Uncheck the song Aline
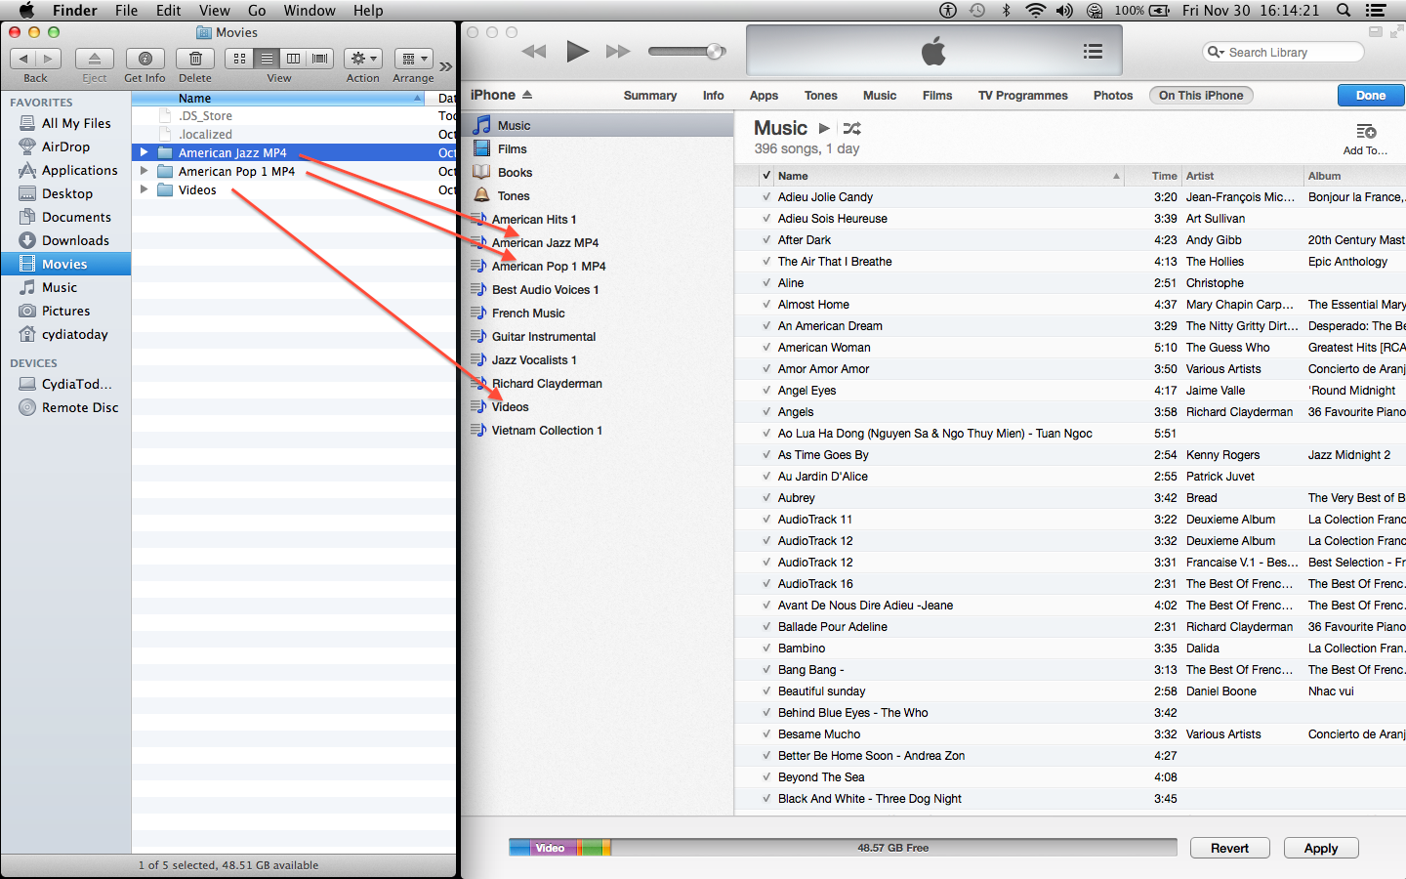This screenshot has width=1406, height=879. pyautogui.click(x=766, y=282)
